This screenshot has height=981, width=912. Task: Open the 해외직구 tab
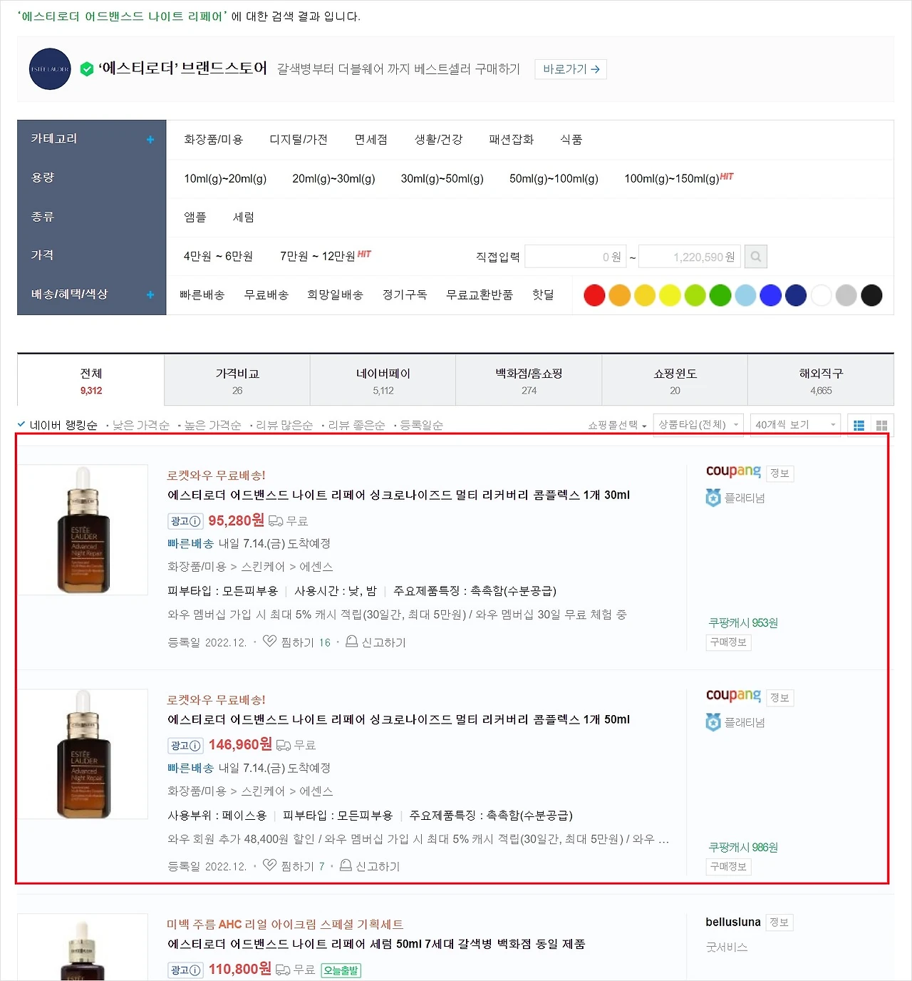coord(821,380)
